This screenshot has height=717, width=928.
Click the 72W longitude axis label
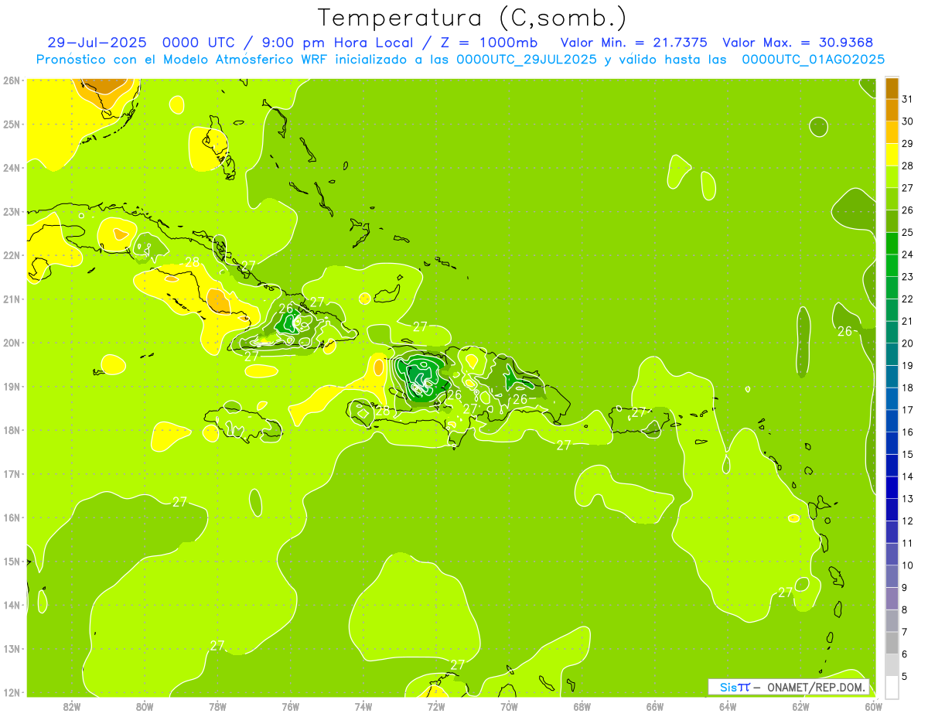click(x=436, y=706)
